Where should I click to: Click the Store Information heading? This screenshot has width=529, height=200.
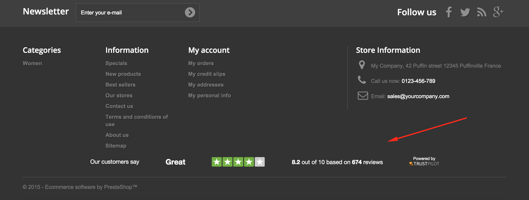point(388,50)
